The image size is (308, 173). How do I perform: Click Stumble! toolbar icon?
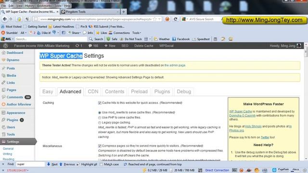[x=10, y=33]
